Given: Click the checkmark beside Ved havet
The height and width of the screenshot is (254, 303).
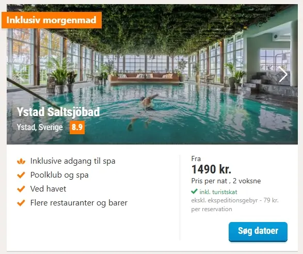Looking at the screenshot, I should (21, 188).
